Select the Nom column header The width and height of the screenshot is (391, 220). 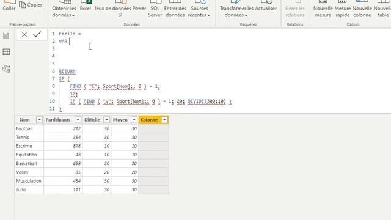click(24, 120)
